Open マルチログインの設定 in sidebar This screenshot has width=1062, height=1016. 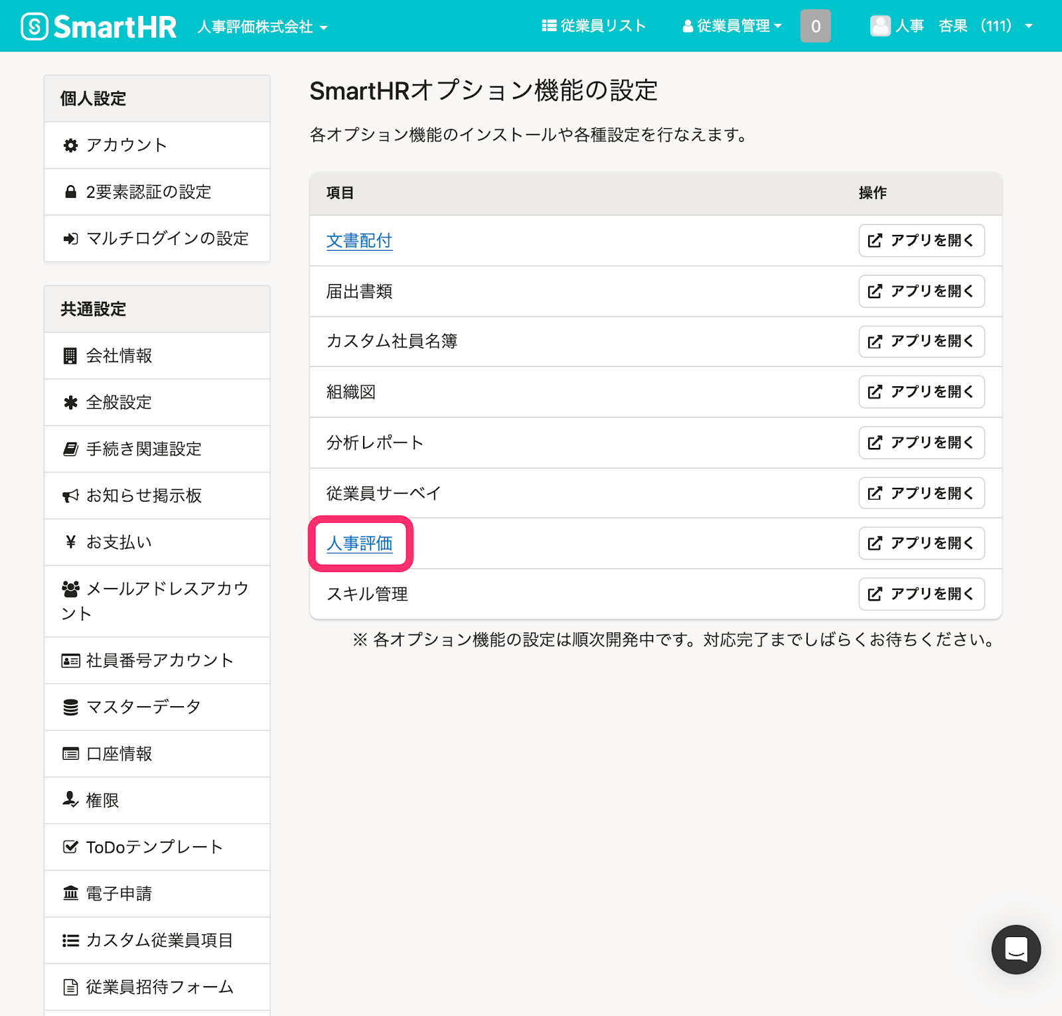click(157, 238)
